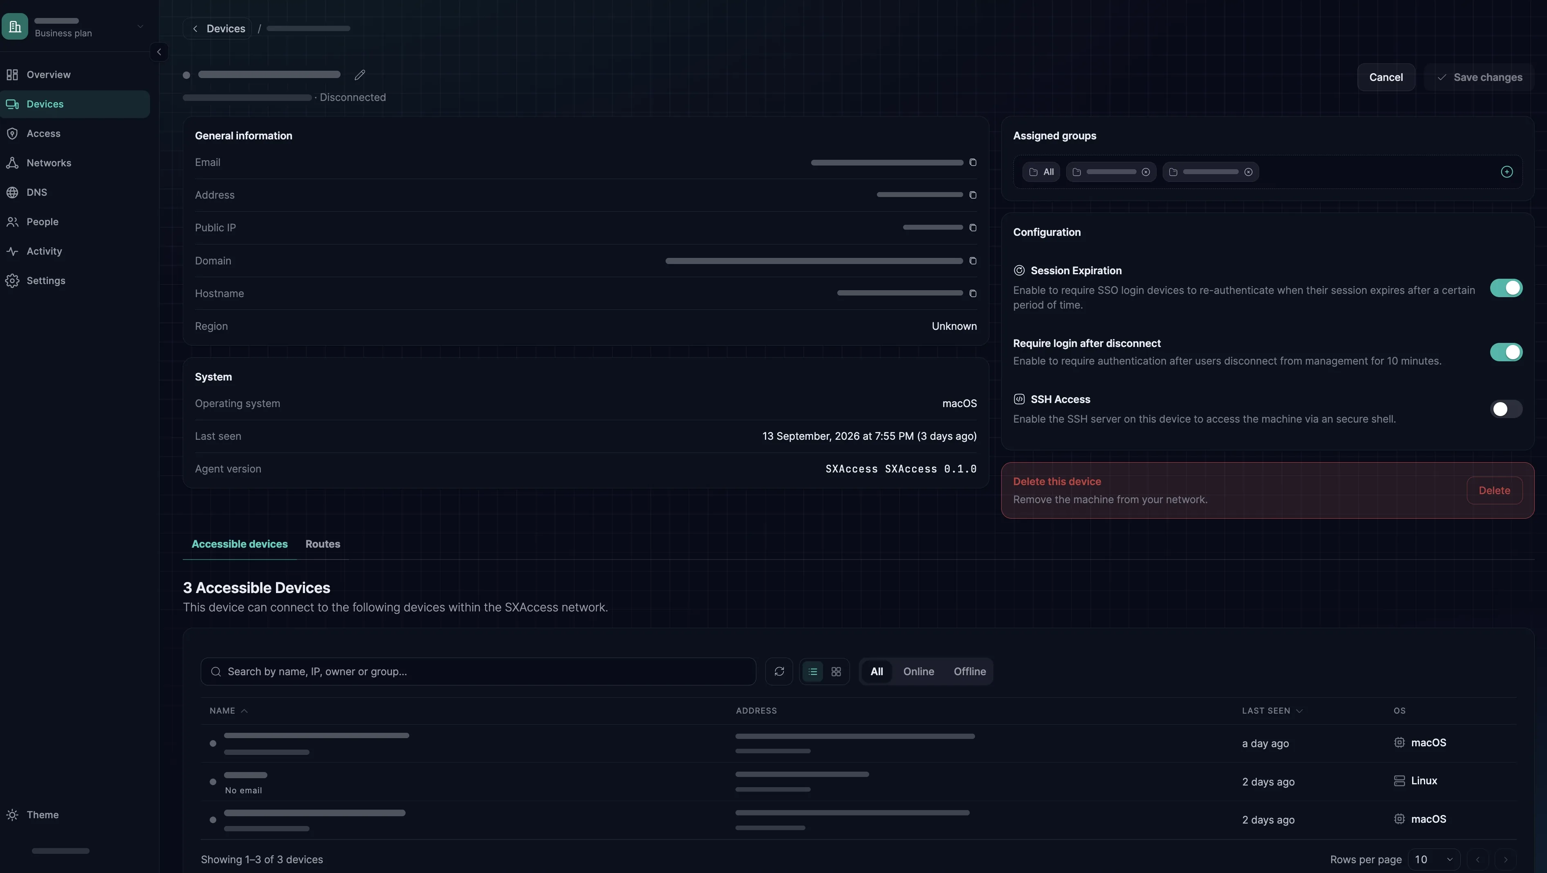Click the device search field
The width and height of the screenshot is (1547, 873).
pos(478,671)
